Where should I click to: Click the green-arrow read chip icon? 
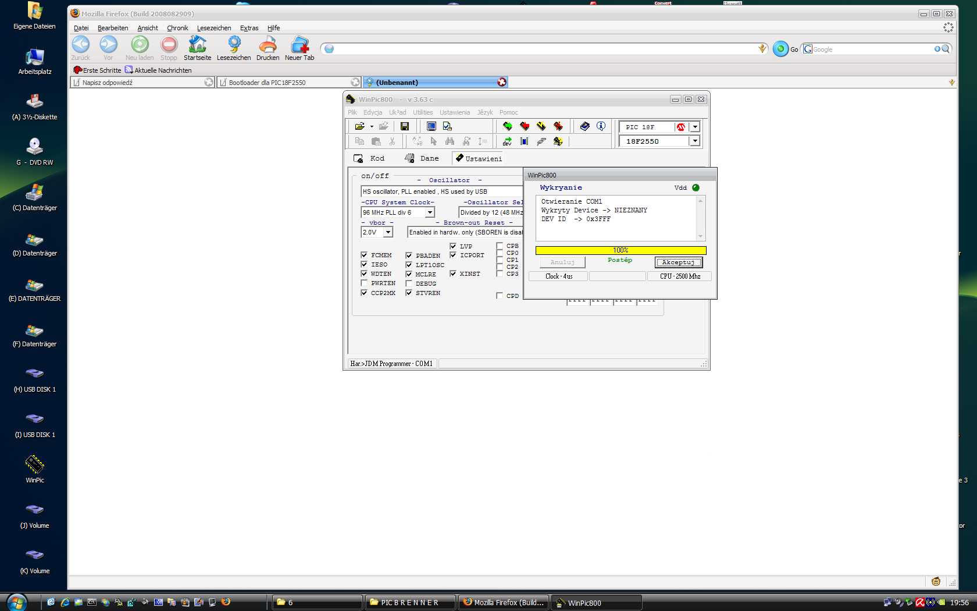pos(508,126)
